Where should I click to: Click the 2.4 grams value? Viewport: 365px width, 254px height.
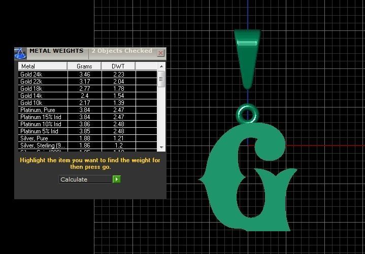(x=84, y=96)
